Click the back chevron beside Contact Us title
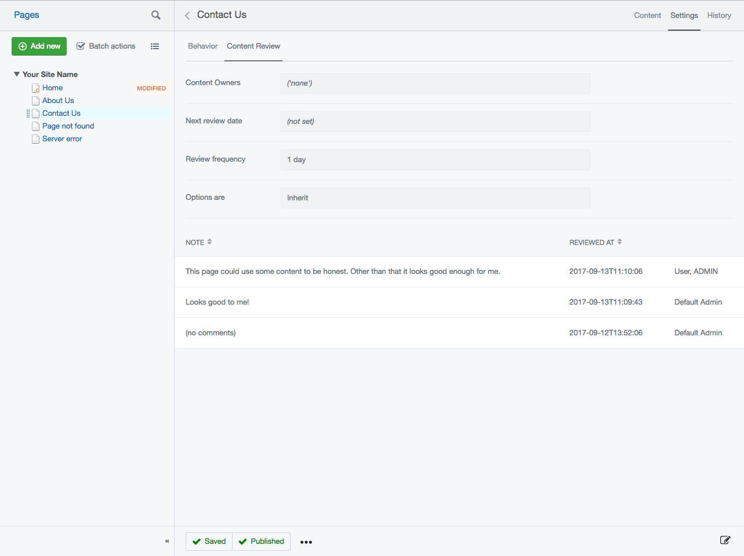This screenshot has width=744, height=556. (187, 15)
